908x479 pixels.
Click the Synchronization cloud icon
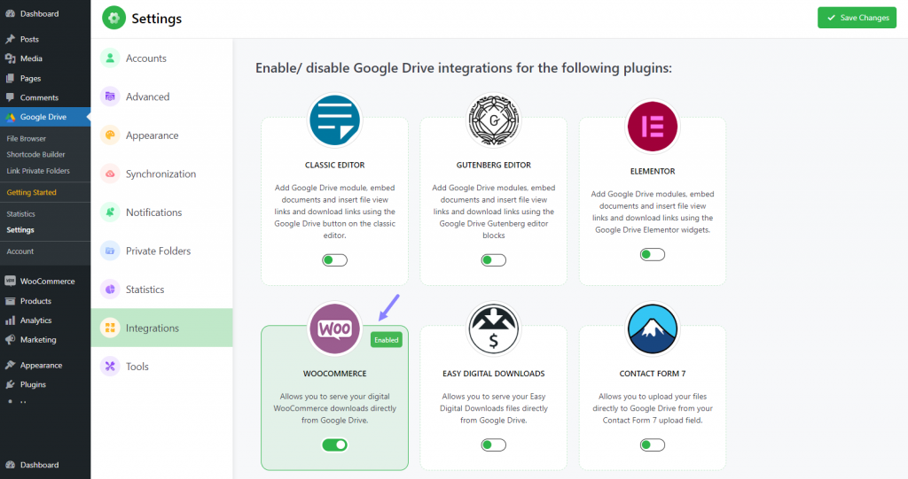pos(110,174)
